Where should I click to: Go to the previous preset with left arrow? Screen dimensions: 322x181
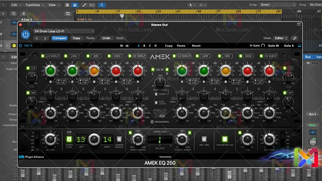(x=37, y=38)
